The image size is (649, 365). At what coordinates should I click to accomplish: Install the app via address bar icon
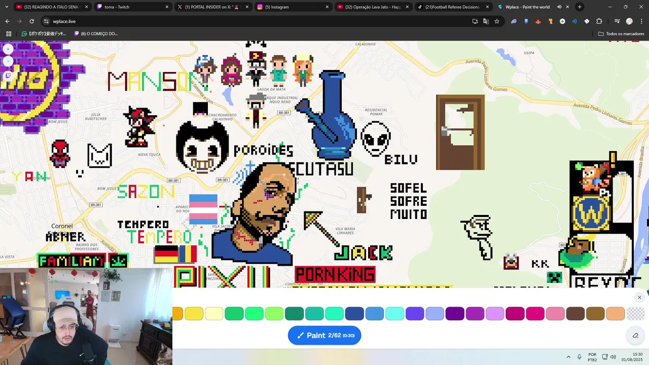point(475,21)
